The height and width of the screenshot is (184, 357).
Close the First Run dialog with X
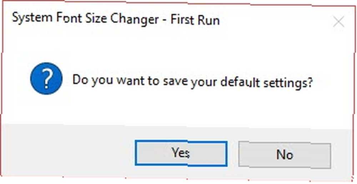click(x=338, y=22)
